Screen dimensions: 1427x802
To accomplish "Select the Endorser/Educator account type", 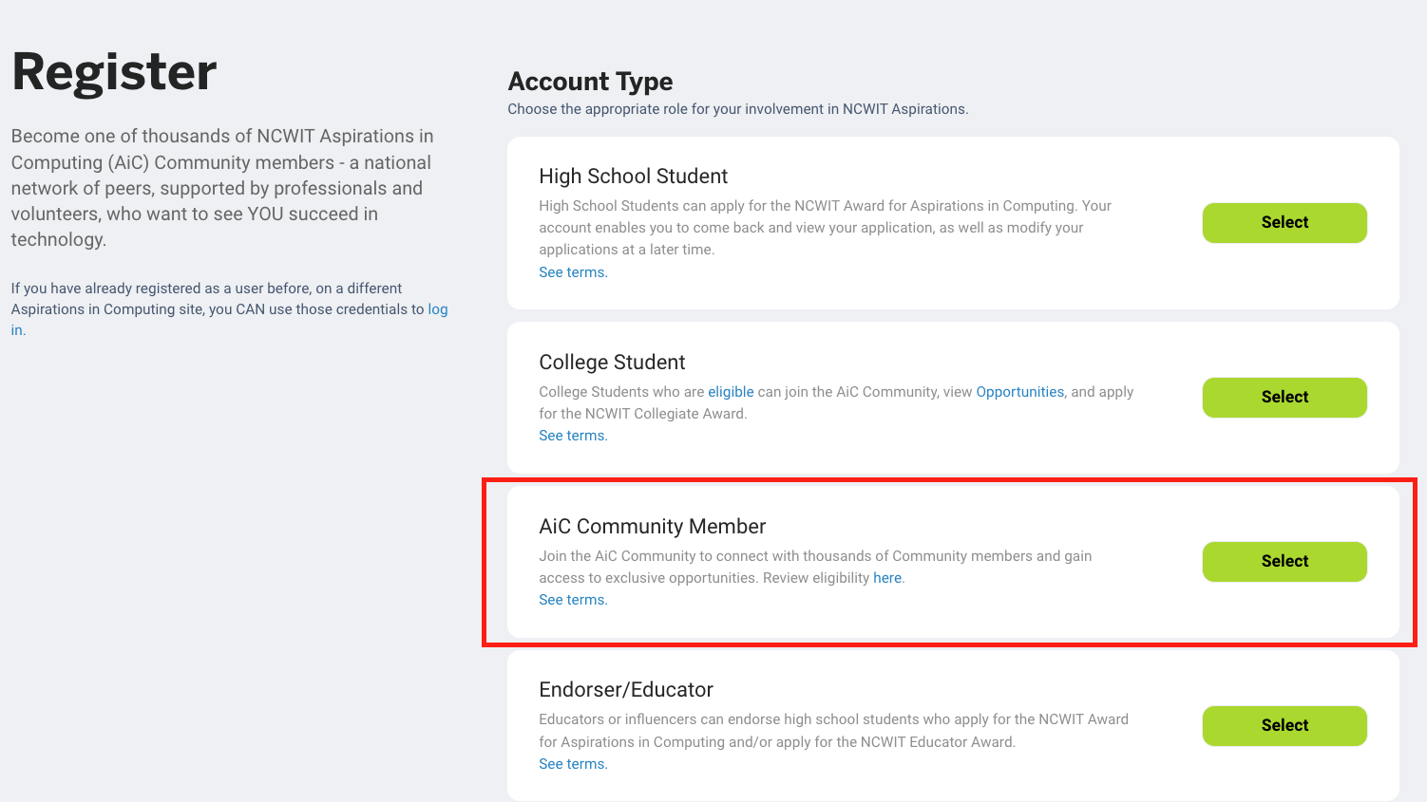I will 1284,725.
